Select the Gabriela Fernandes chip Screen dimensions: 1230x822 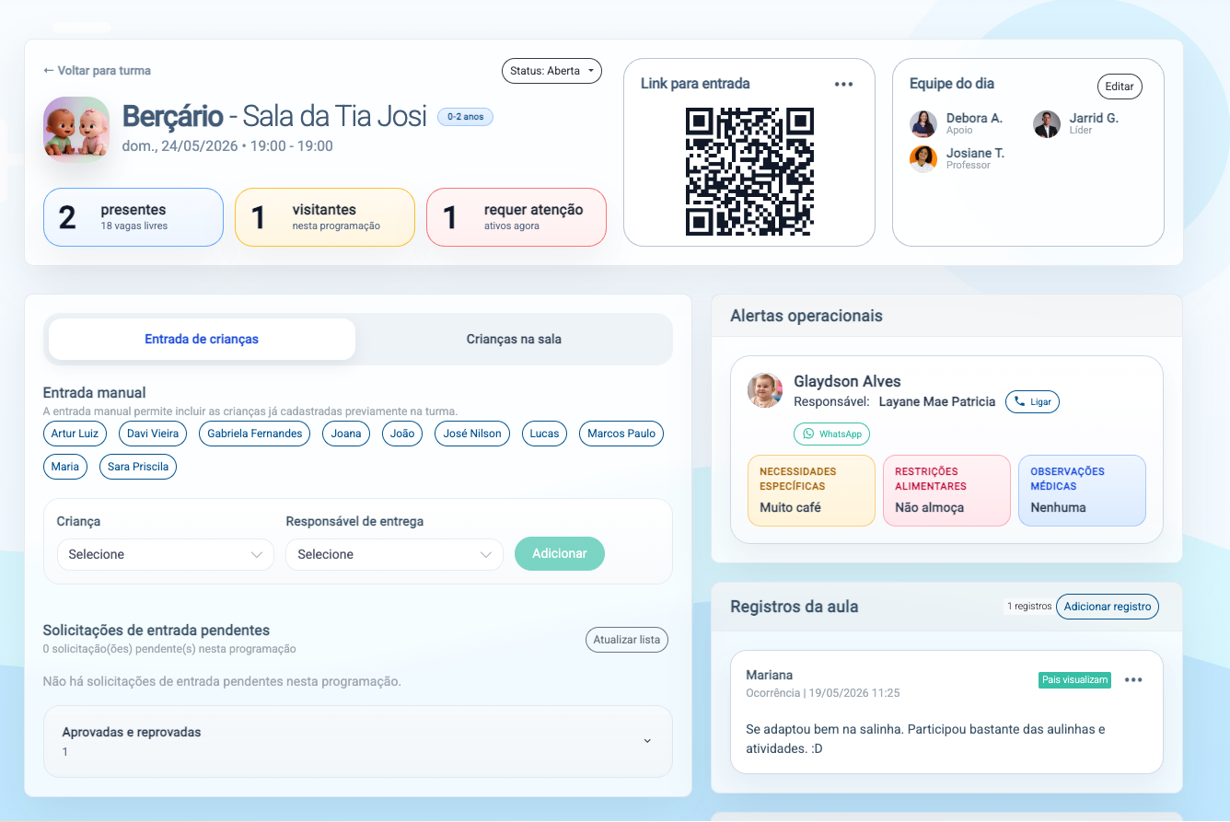pyautogui.click(x=255, y=434)
